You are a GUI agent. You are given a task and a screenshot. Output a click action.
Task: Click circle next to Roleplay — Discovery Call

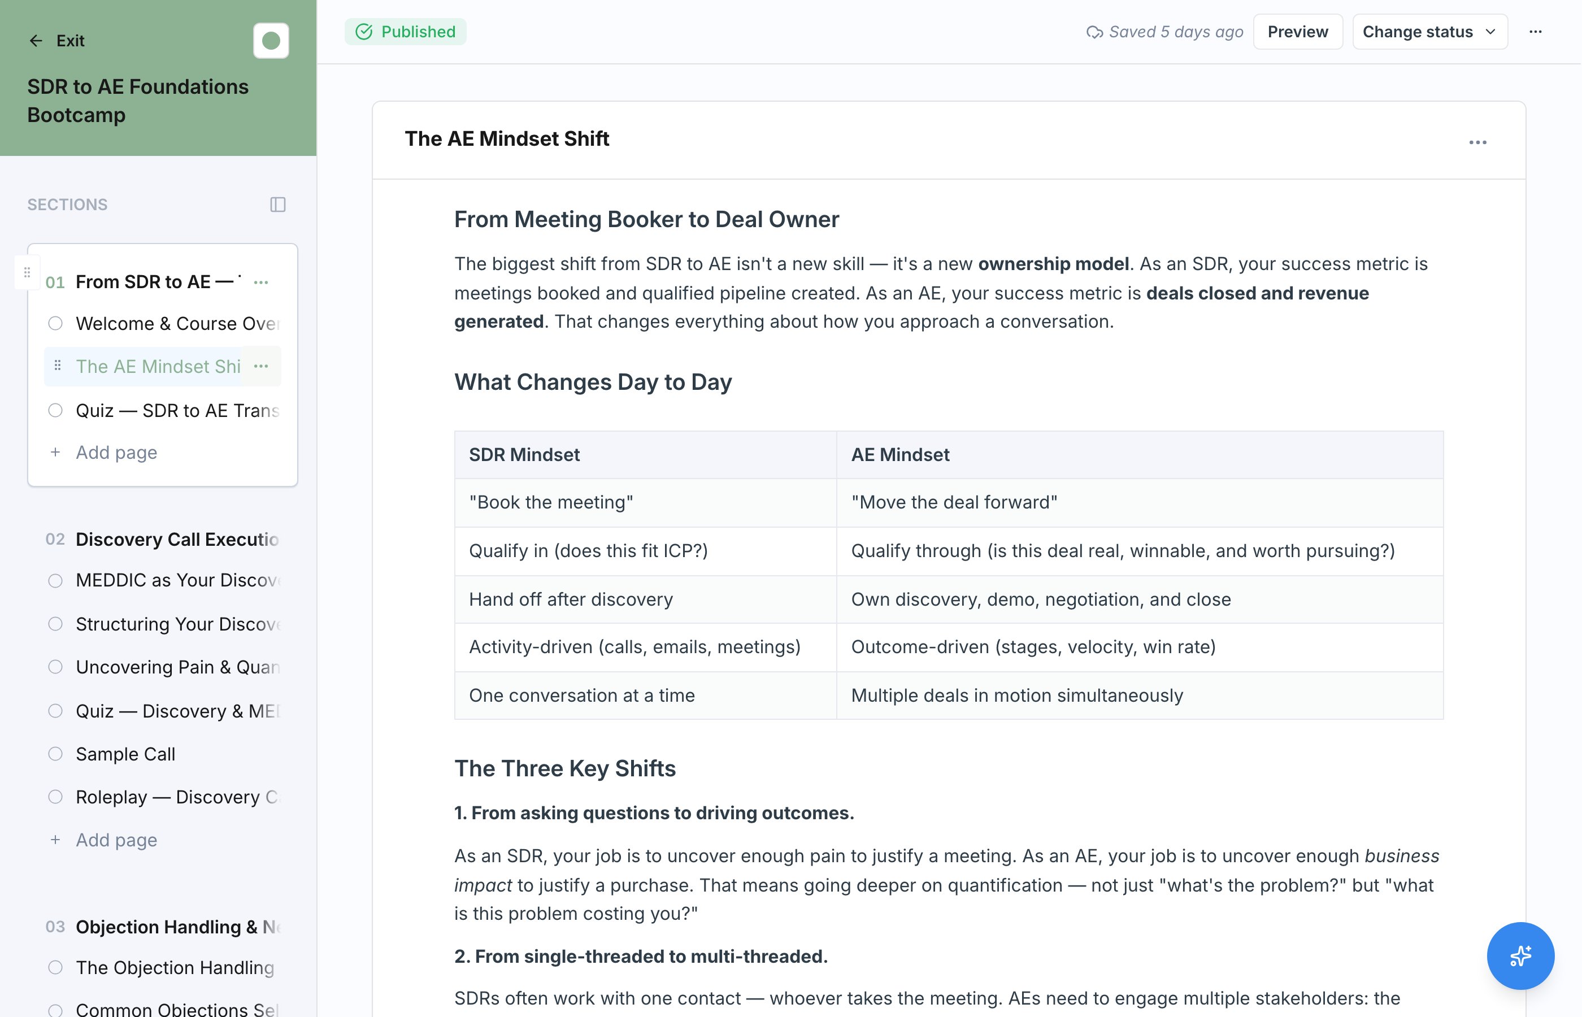point(55,797)
